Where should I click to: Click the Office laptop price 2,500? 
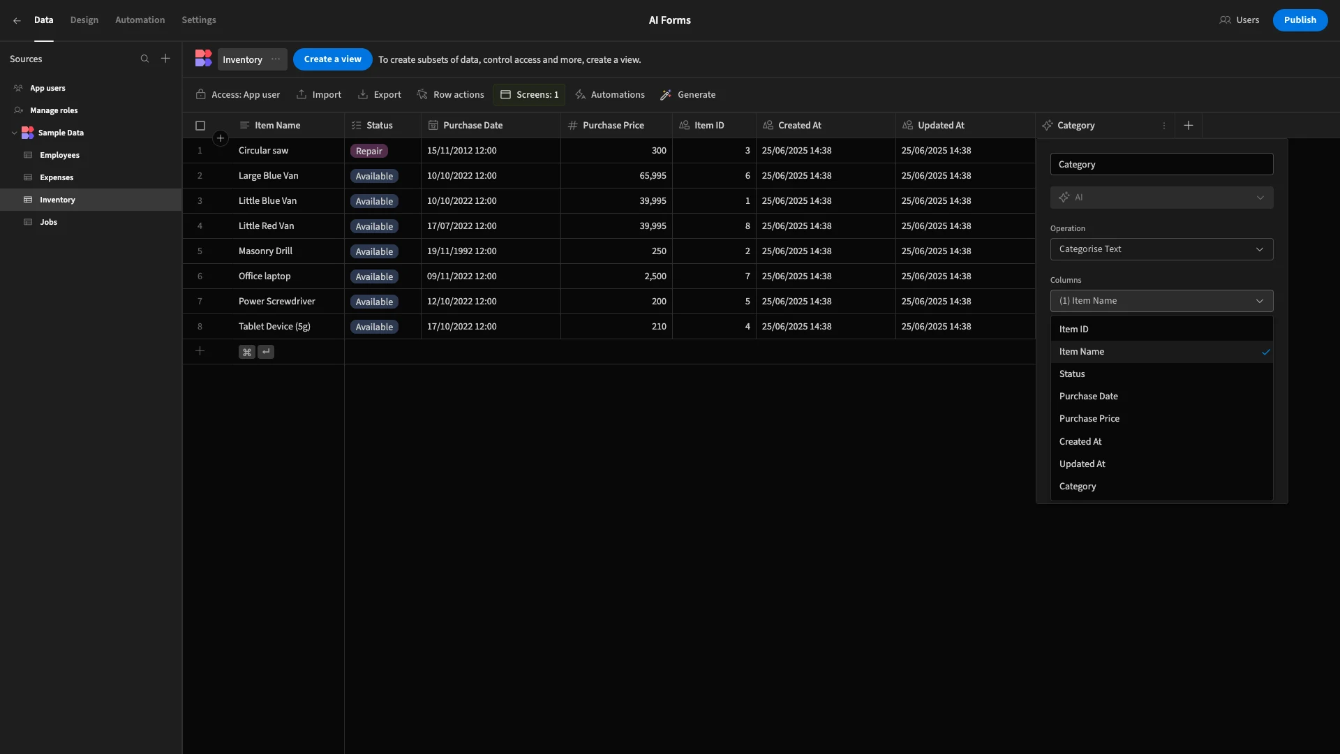tap(616, 276)
